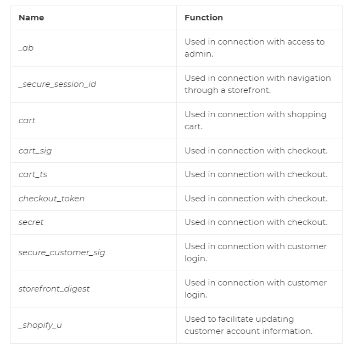This screenshot has height=346, width=352.
Task: Click the _shopify_u cookie name
Action: pyautogui.click(x=40, y=325)
